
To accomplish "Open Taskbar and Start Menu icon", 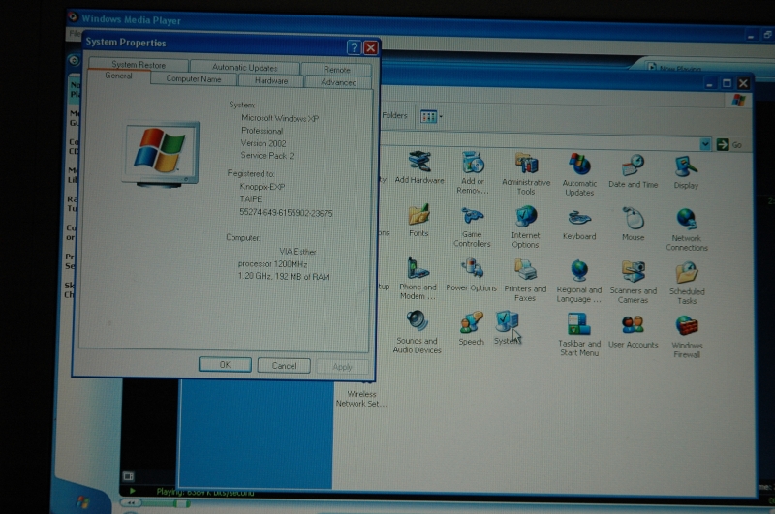I will pos(579,334).
